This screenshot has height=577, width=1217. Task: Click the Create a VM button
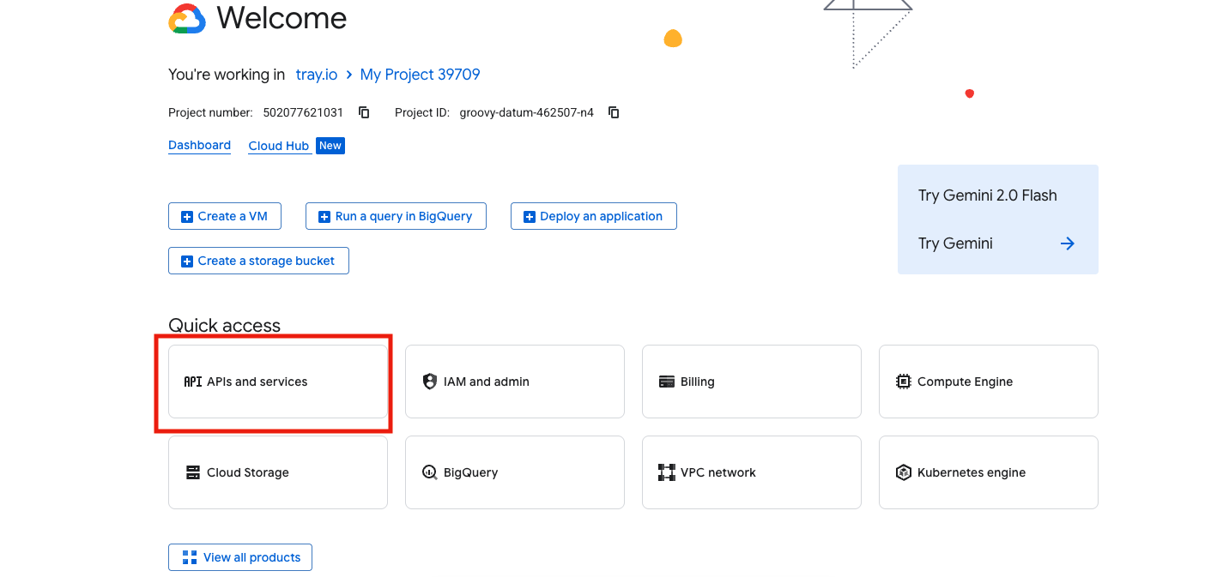[224, 215]
